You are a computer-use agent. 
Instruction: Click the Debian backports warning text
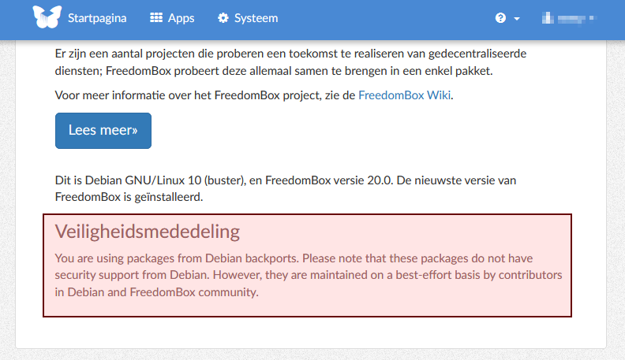(x=308, y=275)
